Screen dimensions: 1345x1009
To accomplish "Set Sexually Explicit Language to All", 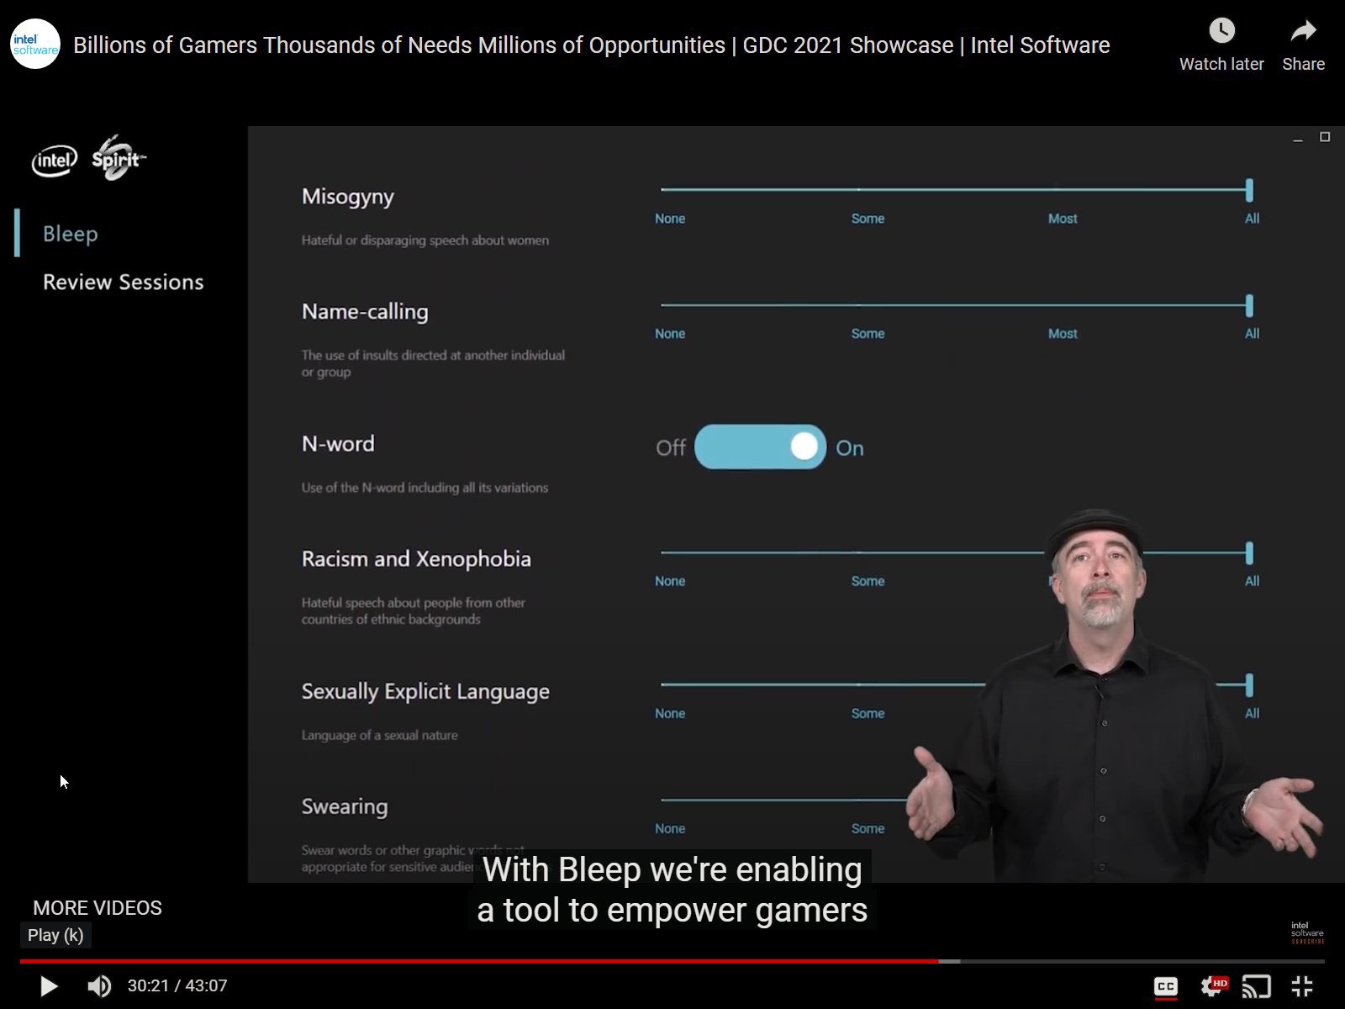I will tap(1252, 714).
